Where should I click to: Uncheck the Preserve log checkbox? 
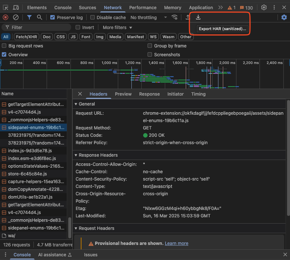pos(53,17)
